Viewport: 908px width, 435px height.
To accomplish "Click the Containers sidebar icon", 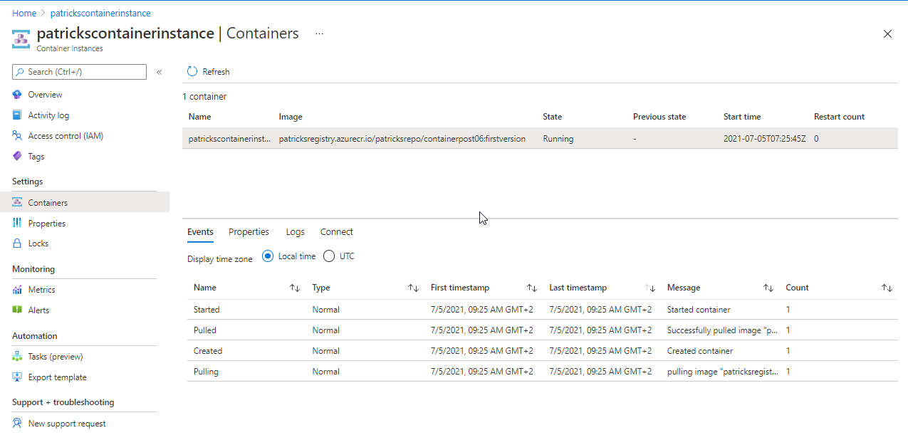I will (17, 203).
